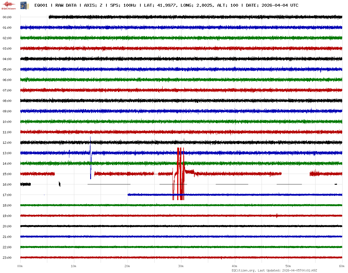The image size is (348, 273).
Task: Click the 60m tick on time axis
Action: tap(342, 266)
